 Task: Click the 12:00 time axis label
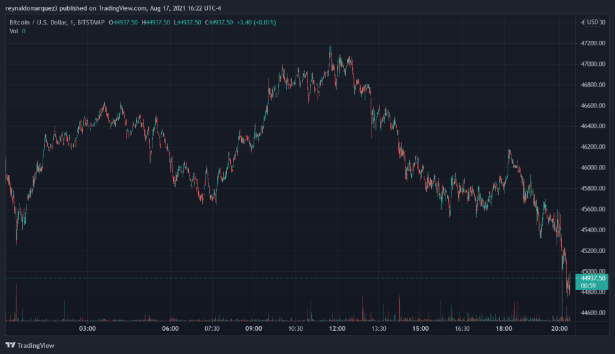point(337,328)
